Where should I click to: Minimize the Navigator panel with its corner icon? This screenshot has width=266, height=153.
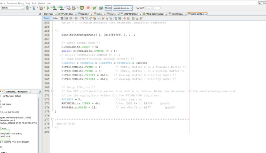(x=40, y=91)
